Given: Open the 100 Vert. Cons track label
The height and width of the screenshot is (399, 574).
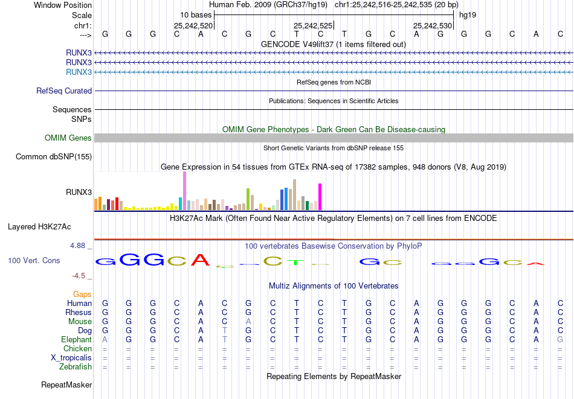Looking at the screenshot, I should point(34,260).
